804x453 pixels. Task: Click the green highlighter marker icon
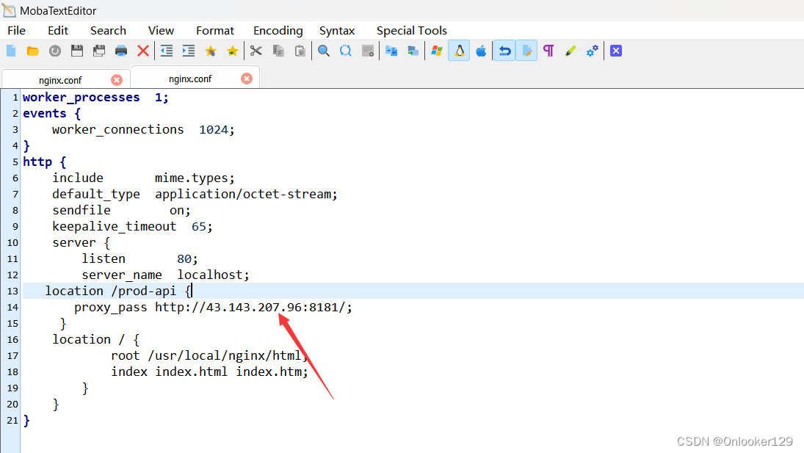click(571, 51)
